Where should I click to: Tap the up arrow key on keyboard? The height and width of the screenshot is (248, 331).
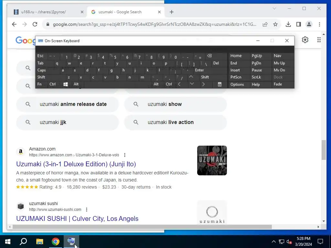tap(191, 77)
